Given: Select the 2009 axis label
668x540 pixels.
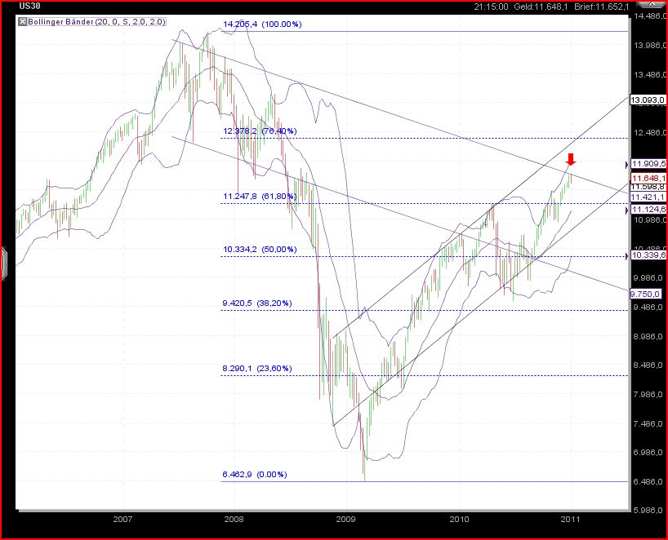Looking at the screenshot, I should (346, 518).
